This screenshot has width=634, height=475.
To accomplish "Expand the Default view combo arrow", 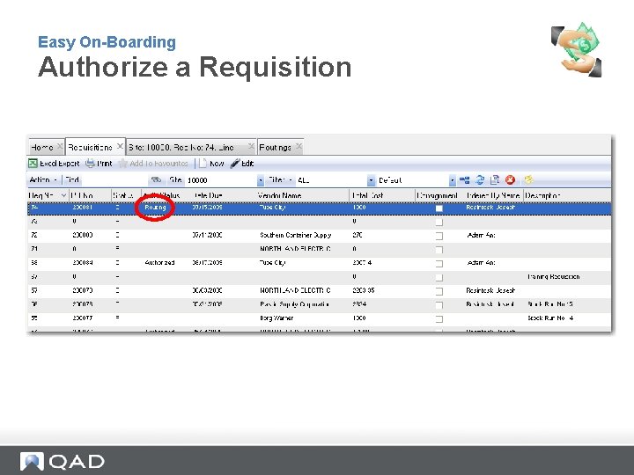I will 452,180.
